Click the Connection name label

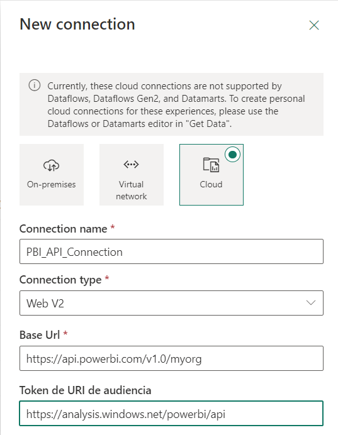(64, 229)
